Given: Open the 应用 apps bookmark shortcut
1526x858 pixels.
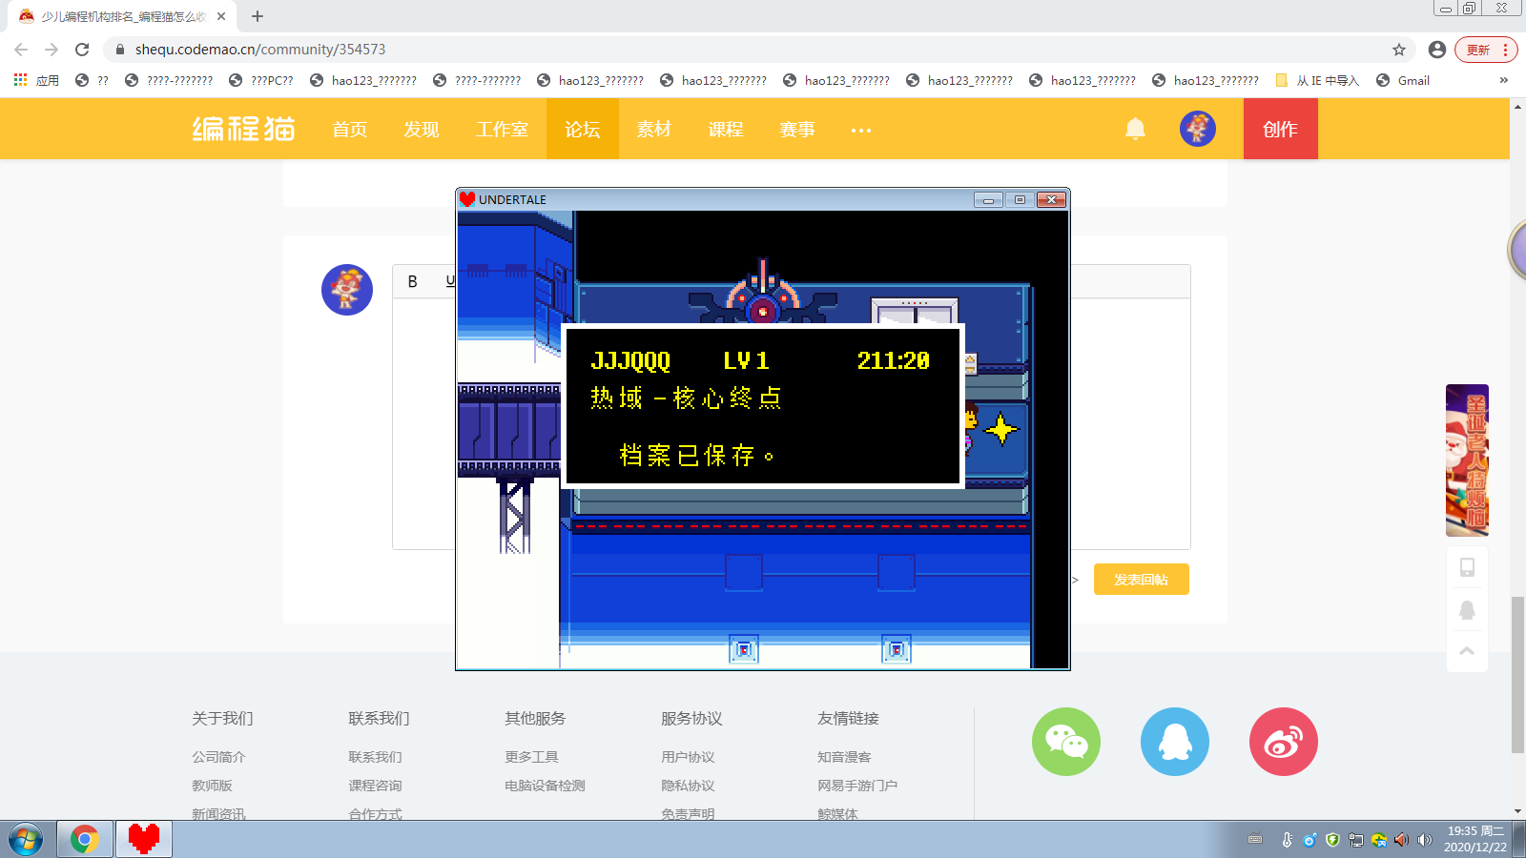Looking at the screenshot, I should pyautogui.click(x=36, y=80).
